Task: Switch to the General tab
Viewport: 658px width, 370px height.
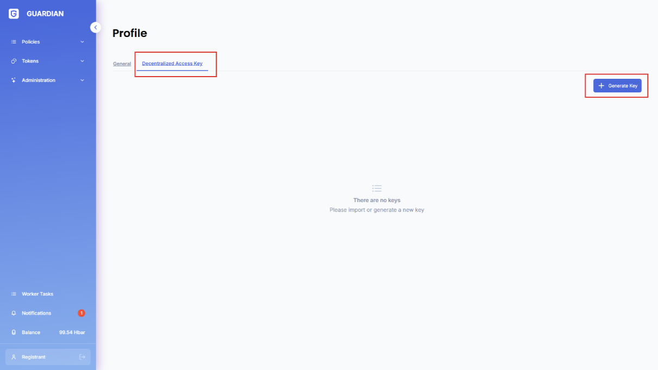Action: (x=122, y=64)
